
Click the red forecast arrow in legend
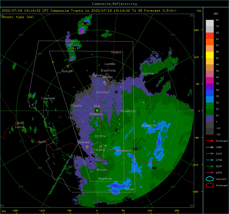coord(210,141)
